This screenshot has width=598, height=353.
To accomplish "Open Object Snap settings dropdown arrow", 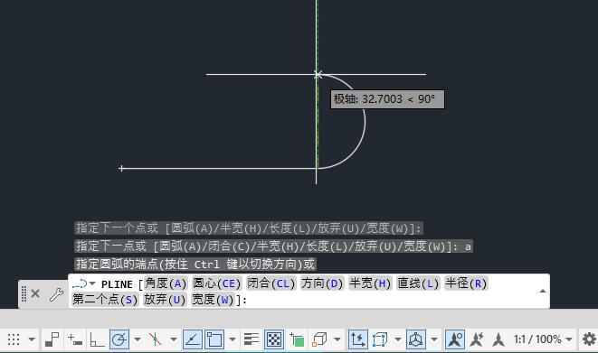I will click(x=233, y=339).
